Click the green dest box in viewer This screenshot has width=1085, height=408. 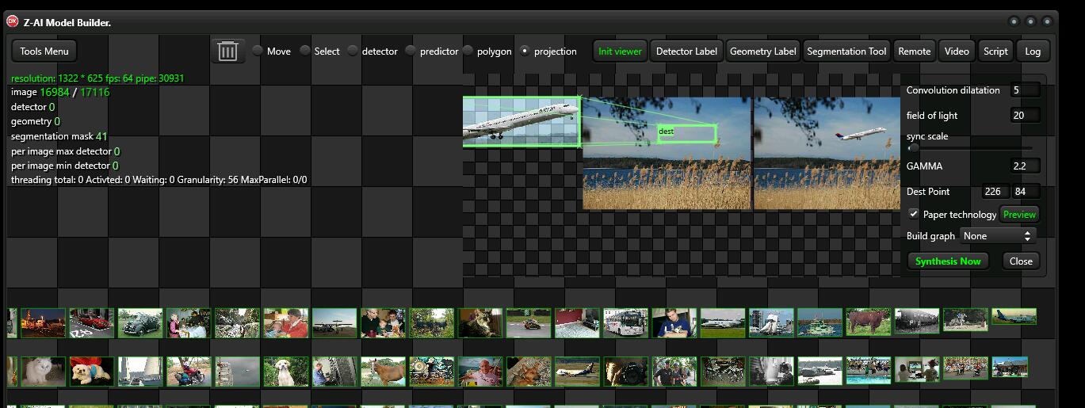click(686, 134)
